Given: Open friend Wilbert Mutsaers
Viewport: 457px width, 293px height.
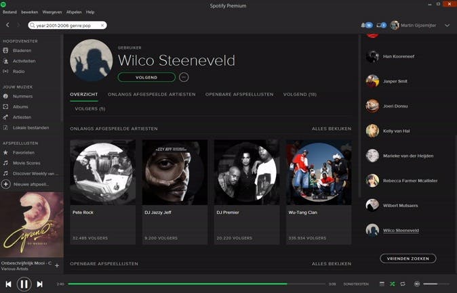Looking at the screenshot, I should coord(392,206).
